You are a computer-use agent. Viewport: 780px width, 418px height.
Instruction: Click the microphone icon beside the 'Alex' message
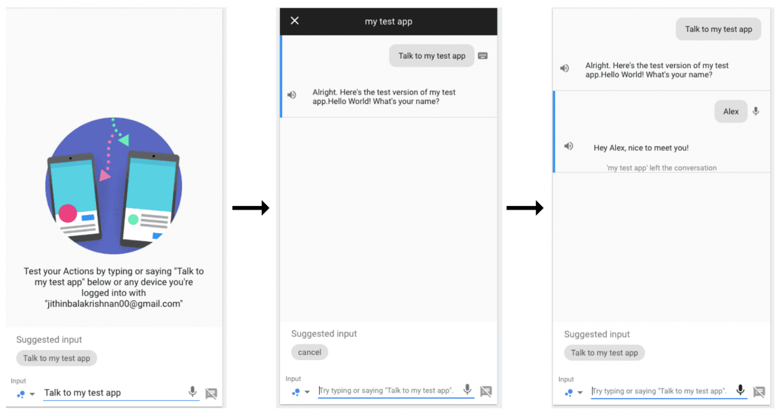[x=756, y=111]
